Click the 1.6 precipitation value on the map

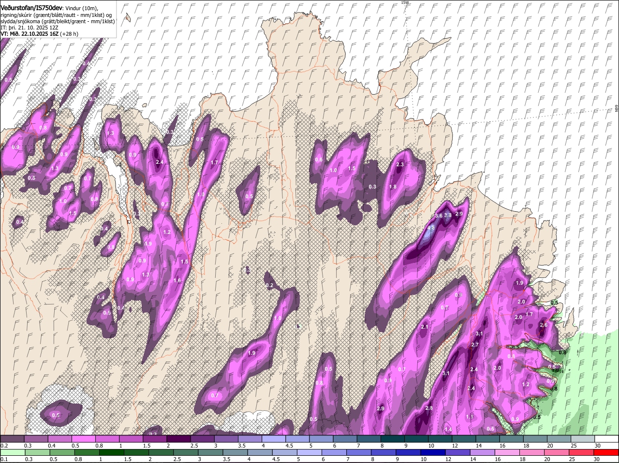[x=177, y=280]
